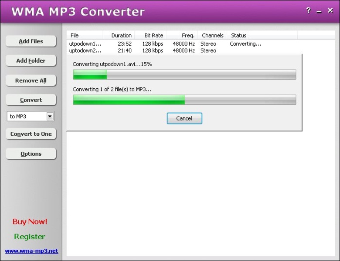
Task: Click the Status column header
Action: click(x=262, y=35)
